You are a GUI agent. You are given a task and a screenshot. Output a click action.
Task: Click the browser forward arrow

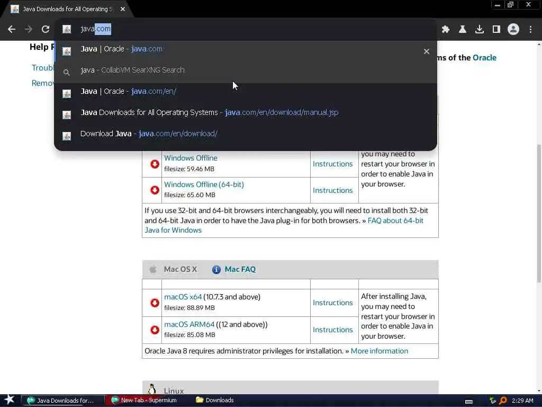click(29, 29)
